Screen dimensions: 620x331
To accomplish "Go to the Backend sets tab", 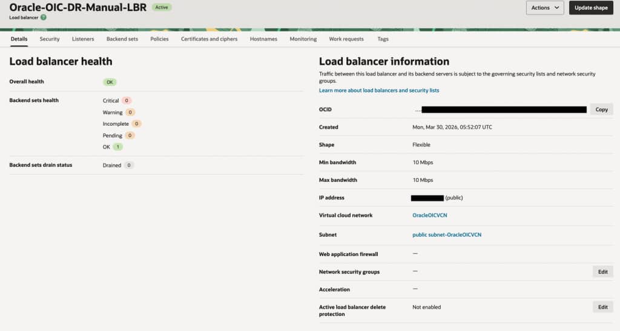I will pos(122,39).
